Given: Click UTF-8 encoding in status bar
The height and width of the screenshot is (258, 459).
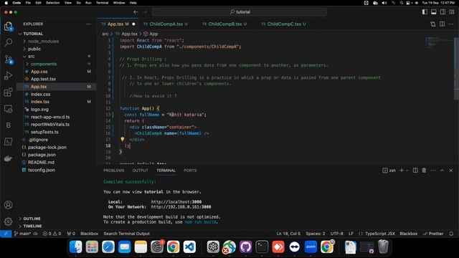Looking at the screenshot, I should click(x=336, y=234).
